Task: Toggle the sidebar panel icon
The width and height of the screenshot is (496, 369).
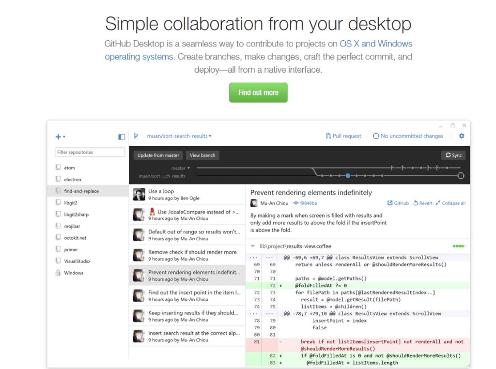Action: coord(122,137)
